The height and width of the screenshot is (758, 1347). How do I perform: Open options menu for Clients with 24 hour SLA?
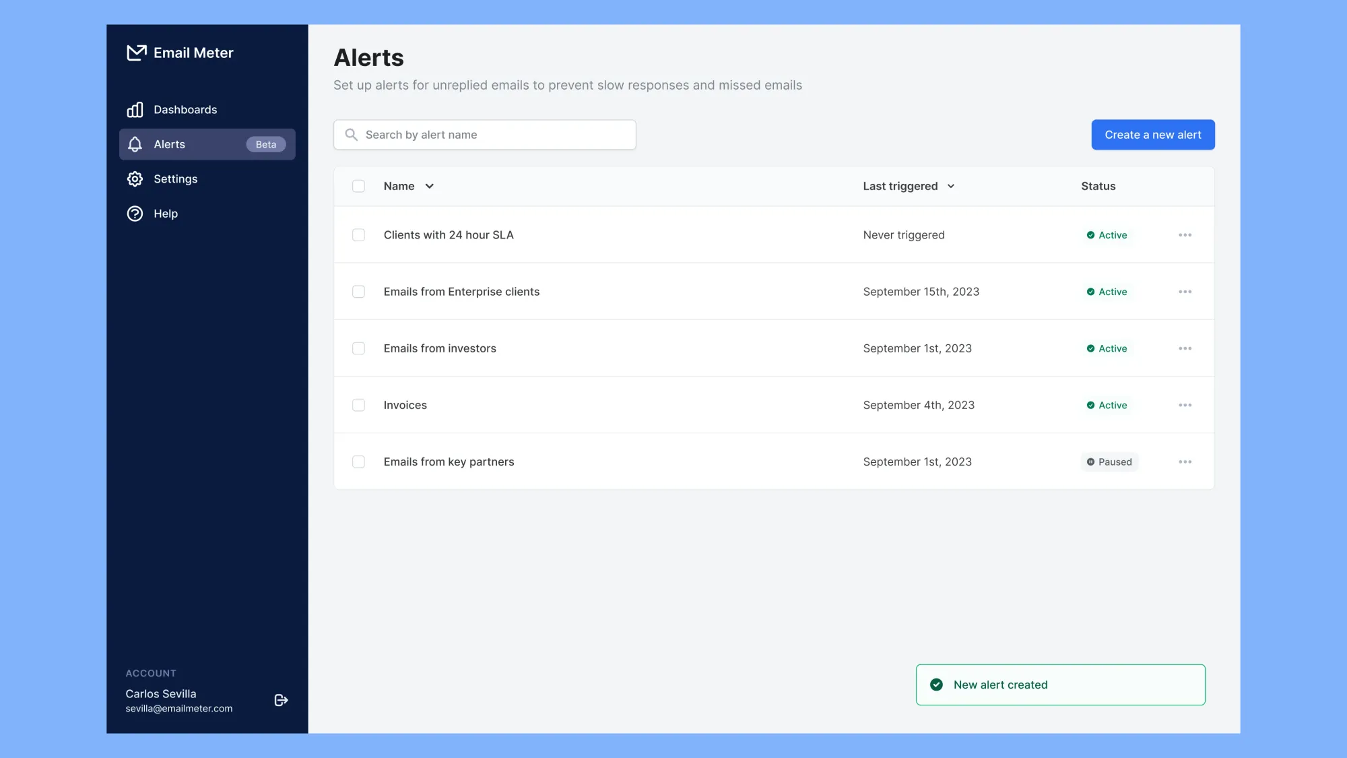1185,235
